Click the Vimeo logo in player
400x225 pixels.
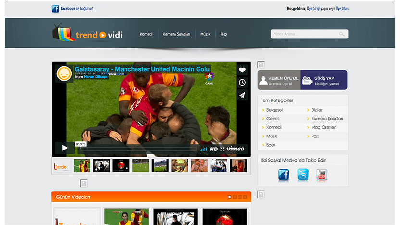pos(236,149)
